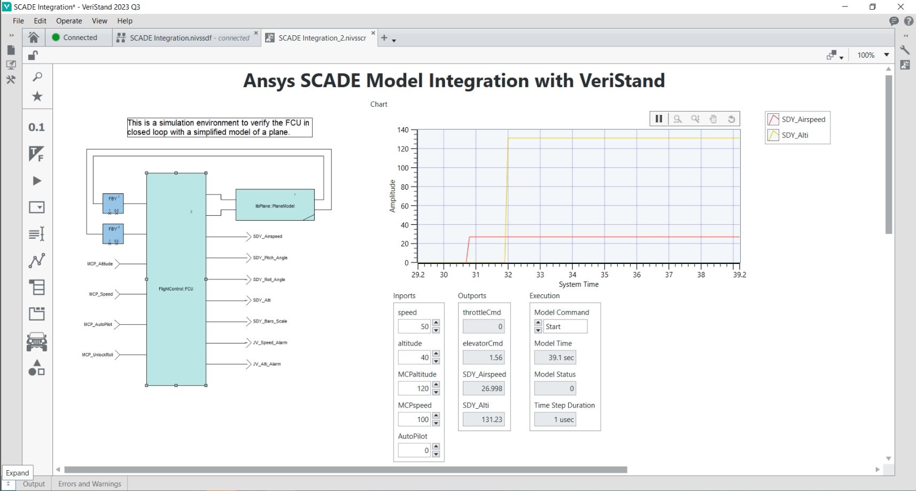Open the mappings pane icon
Screen dimensions: 916x491
pos(11,65)
